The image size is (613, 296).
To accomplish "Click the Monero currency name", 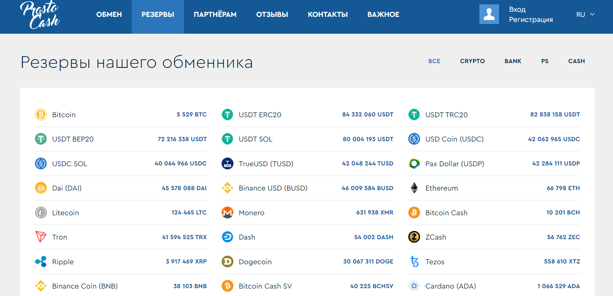I will coord(251,213).
